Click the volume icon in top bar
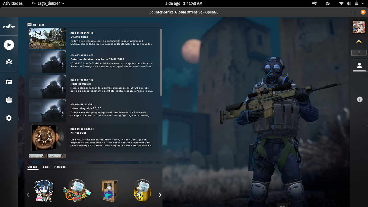The width and height of the screenshot is (368, 207). 349,4
